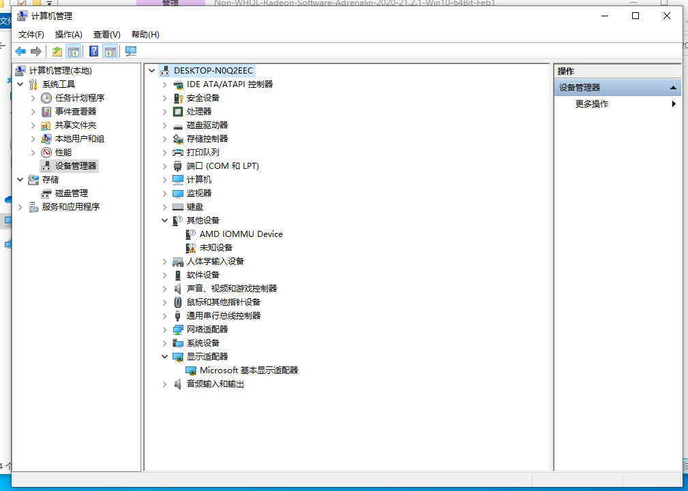Viewport: 688px width, 491px height.
Task: Select the 计算机 category label
Action: [199, 179]
